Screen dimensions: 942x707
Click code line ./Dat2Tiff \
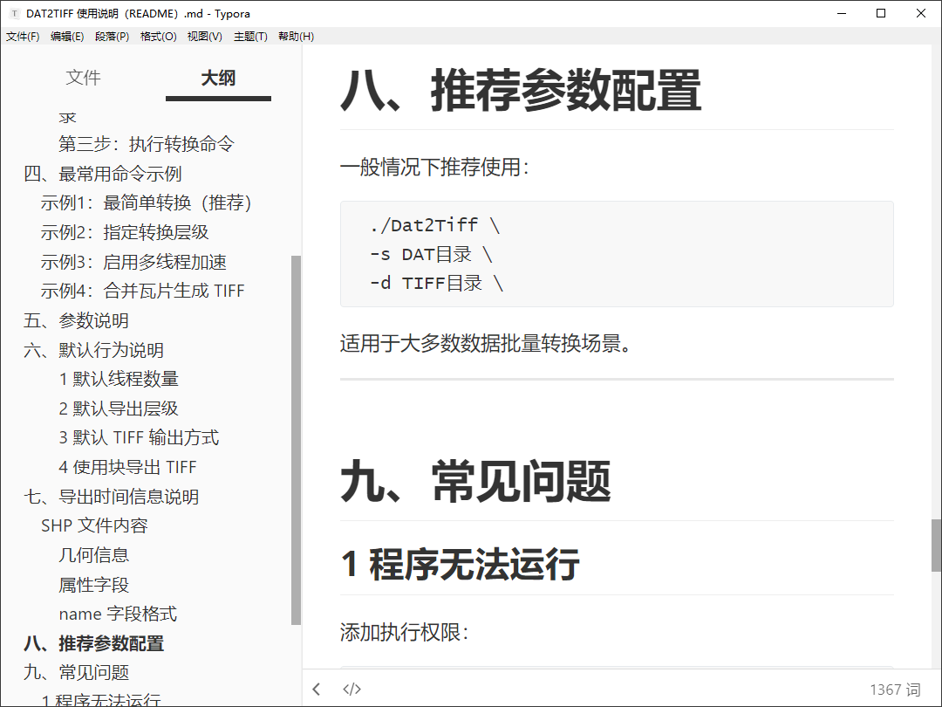click(435, 225)
